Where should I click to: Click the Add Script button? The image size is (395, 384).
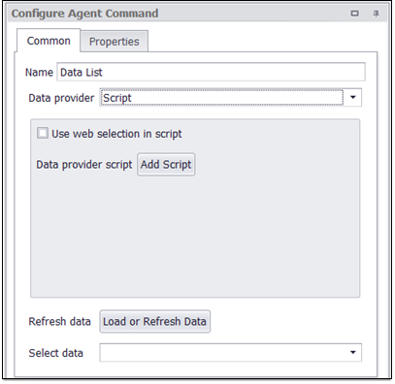click(x=166, y=165)
